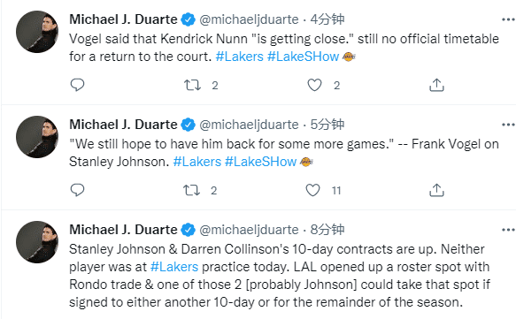This screenshot has width=516, height=319.
Task: Open more options for the 5分钟 tweet
Action: 508,125
